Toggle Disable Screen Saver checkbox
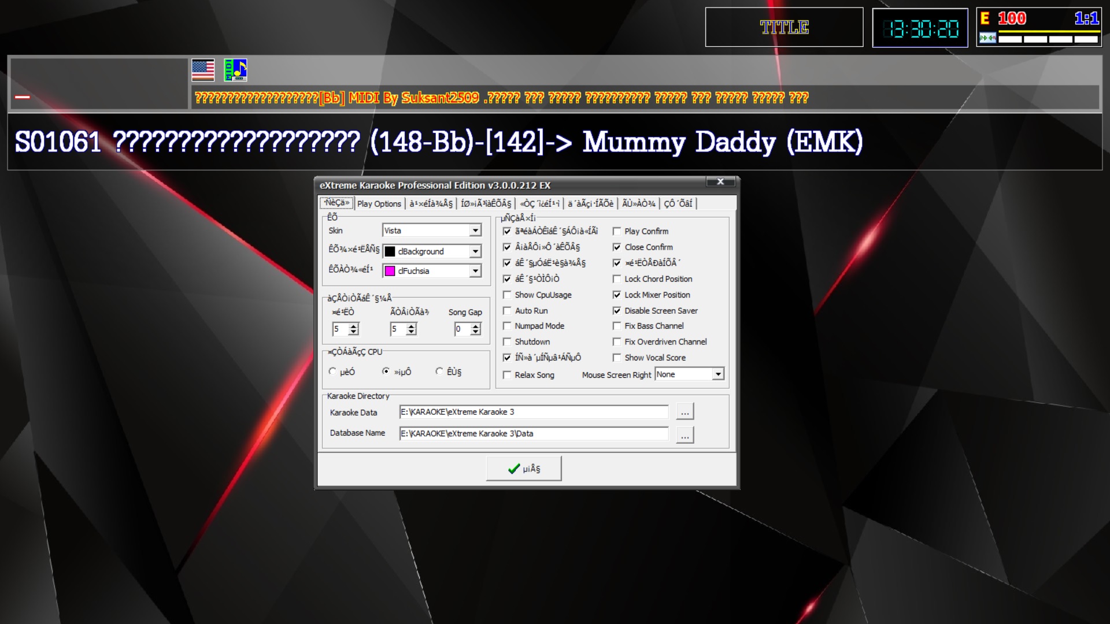 pyautogui.click(x=617, y=311)
